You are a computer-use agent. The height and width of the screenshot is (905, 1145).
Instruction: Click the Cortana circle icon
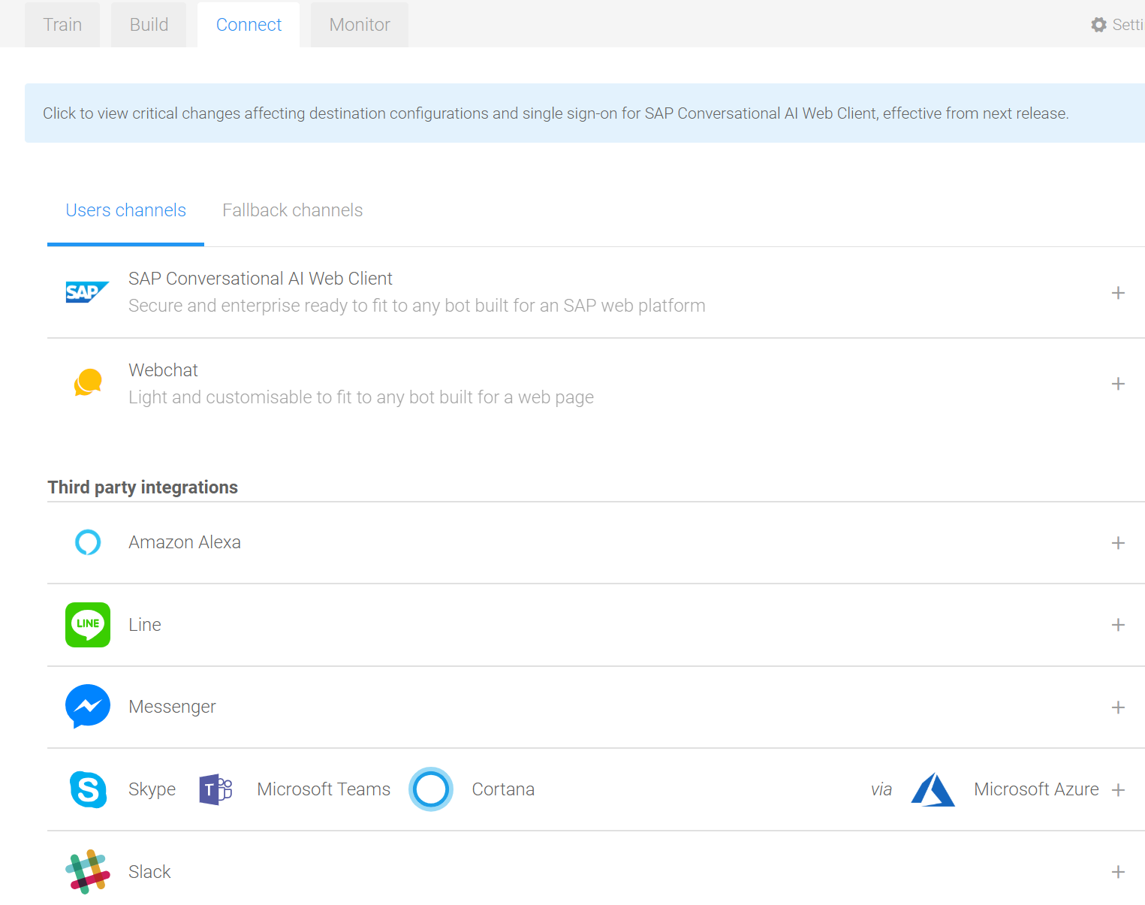[x=431, y=789]
